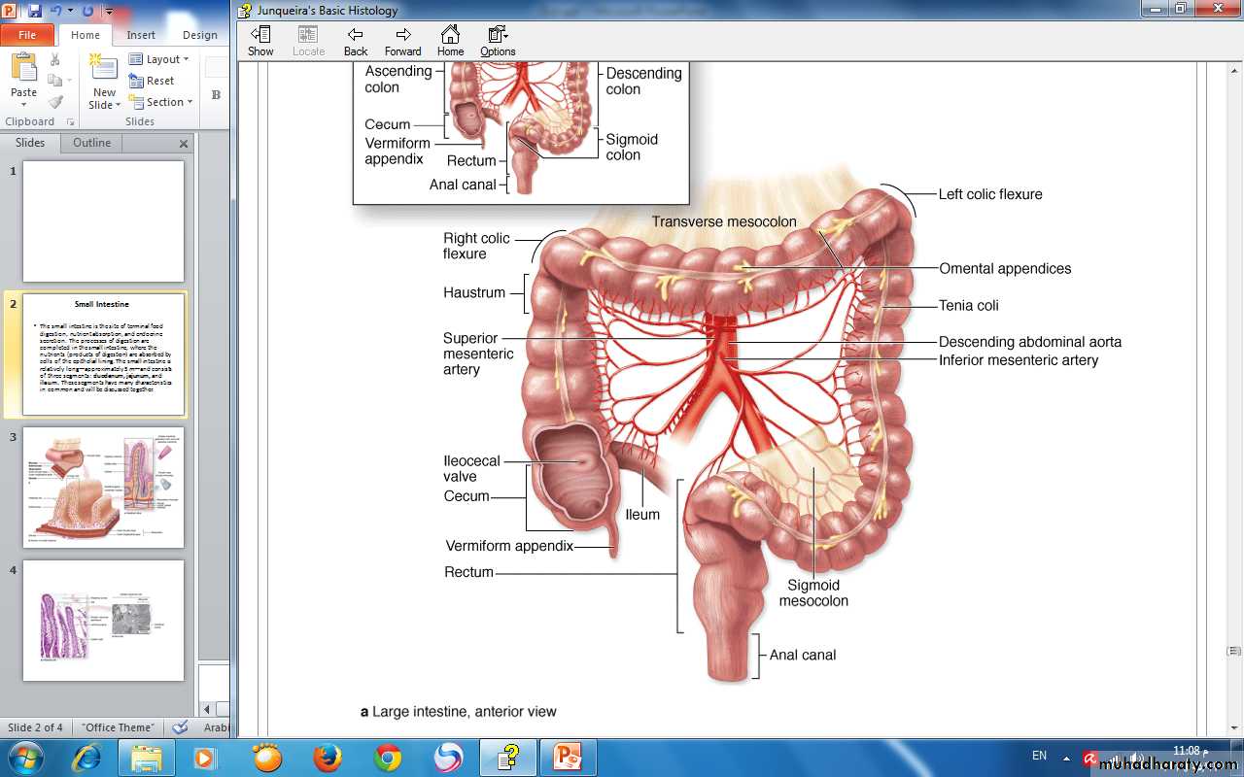
Task: Open Firefox from the taskbar
Action: click(328, 758)
